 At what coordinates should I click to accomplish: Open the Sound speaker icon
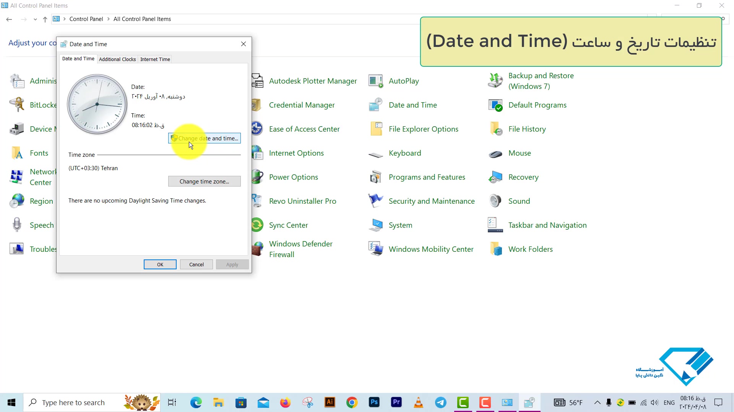495,201
